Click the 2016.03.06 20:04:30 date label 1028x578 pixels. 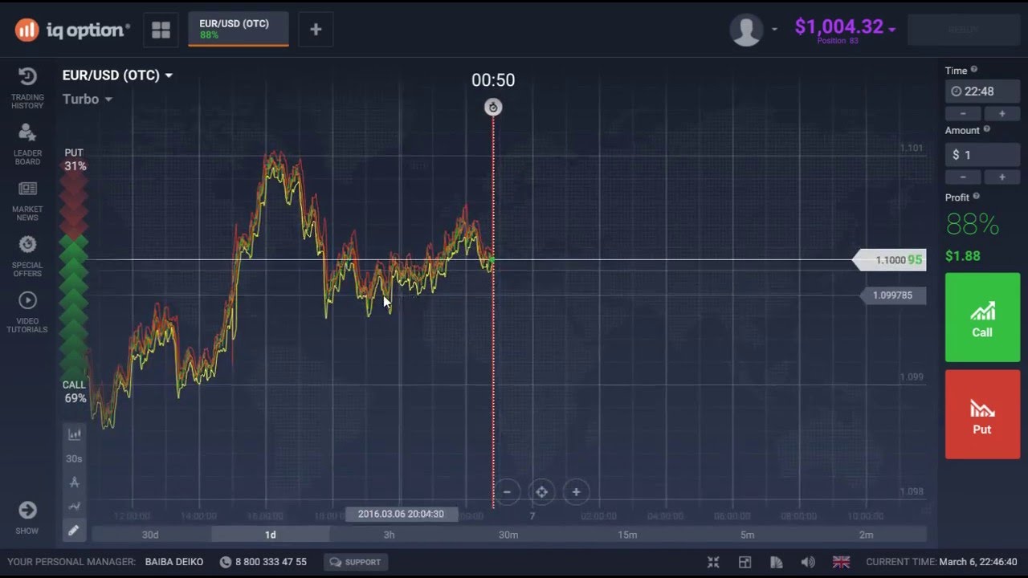pos(401,514)
